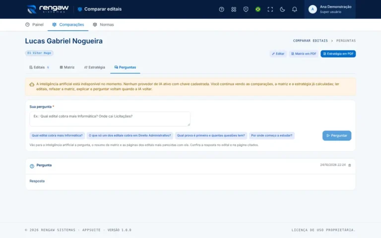This screenshot has height=238, width=381.
Task: Click the Rengaw Sistemas logo
Action: [x=48, y=9]
